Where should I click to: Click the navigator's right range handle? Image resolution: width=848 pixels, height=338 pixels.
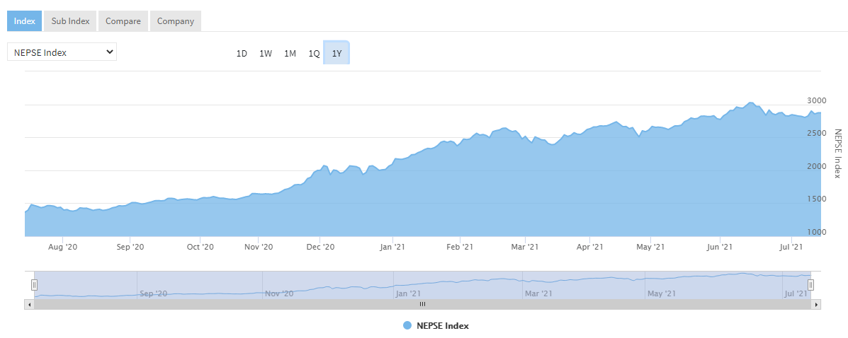pyautogui.click(x=811, y=284)
